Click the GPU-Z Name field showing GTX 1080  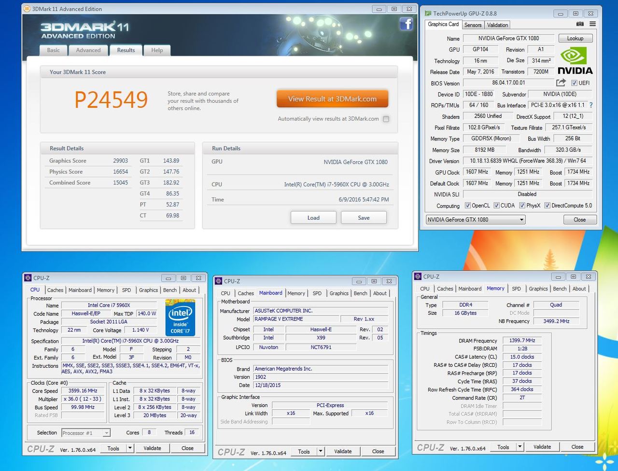(x=508, y=38)
